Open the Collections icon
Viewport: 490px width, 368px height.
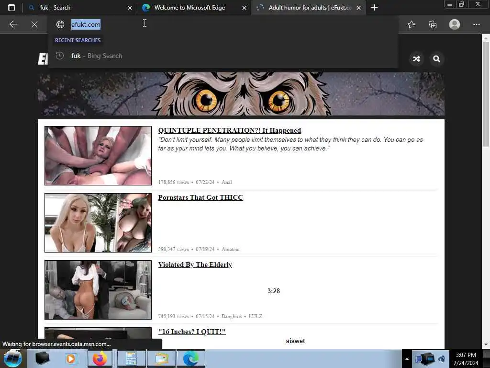(433, 24)
